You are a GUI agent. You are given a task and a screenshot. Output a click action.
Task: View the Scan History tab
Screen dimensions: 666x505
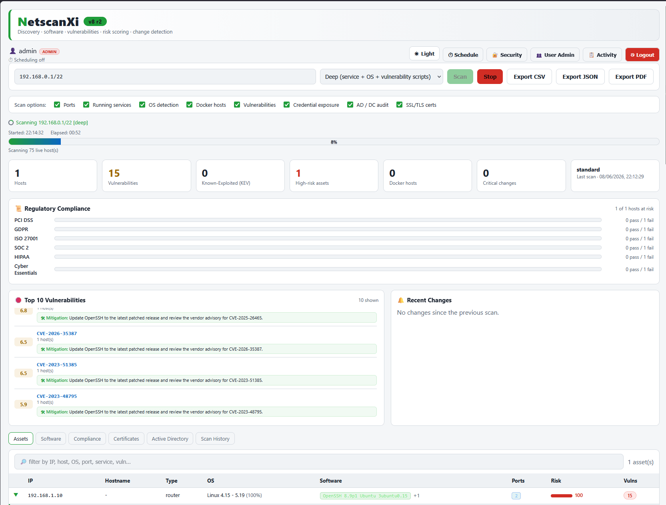[x=215, y=439]
